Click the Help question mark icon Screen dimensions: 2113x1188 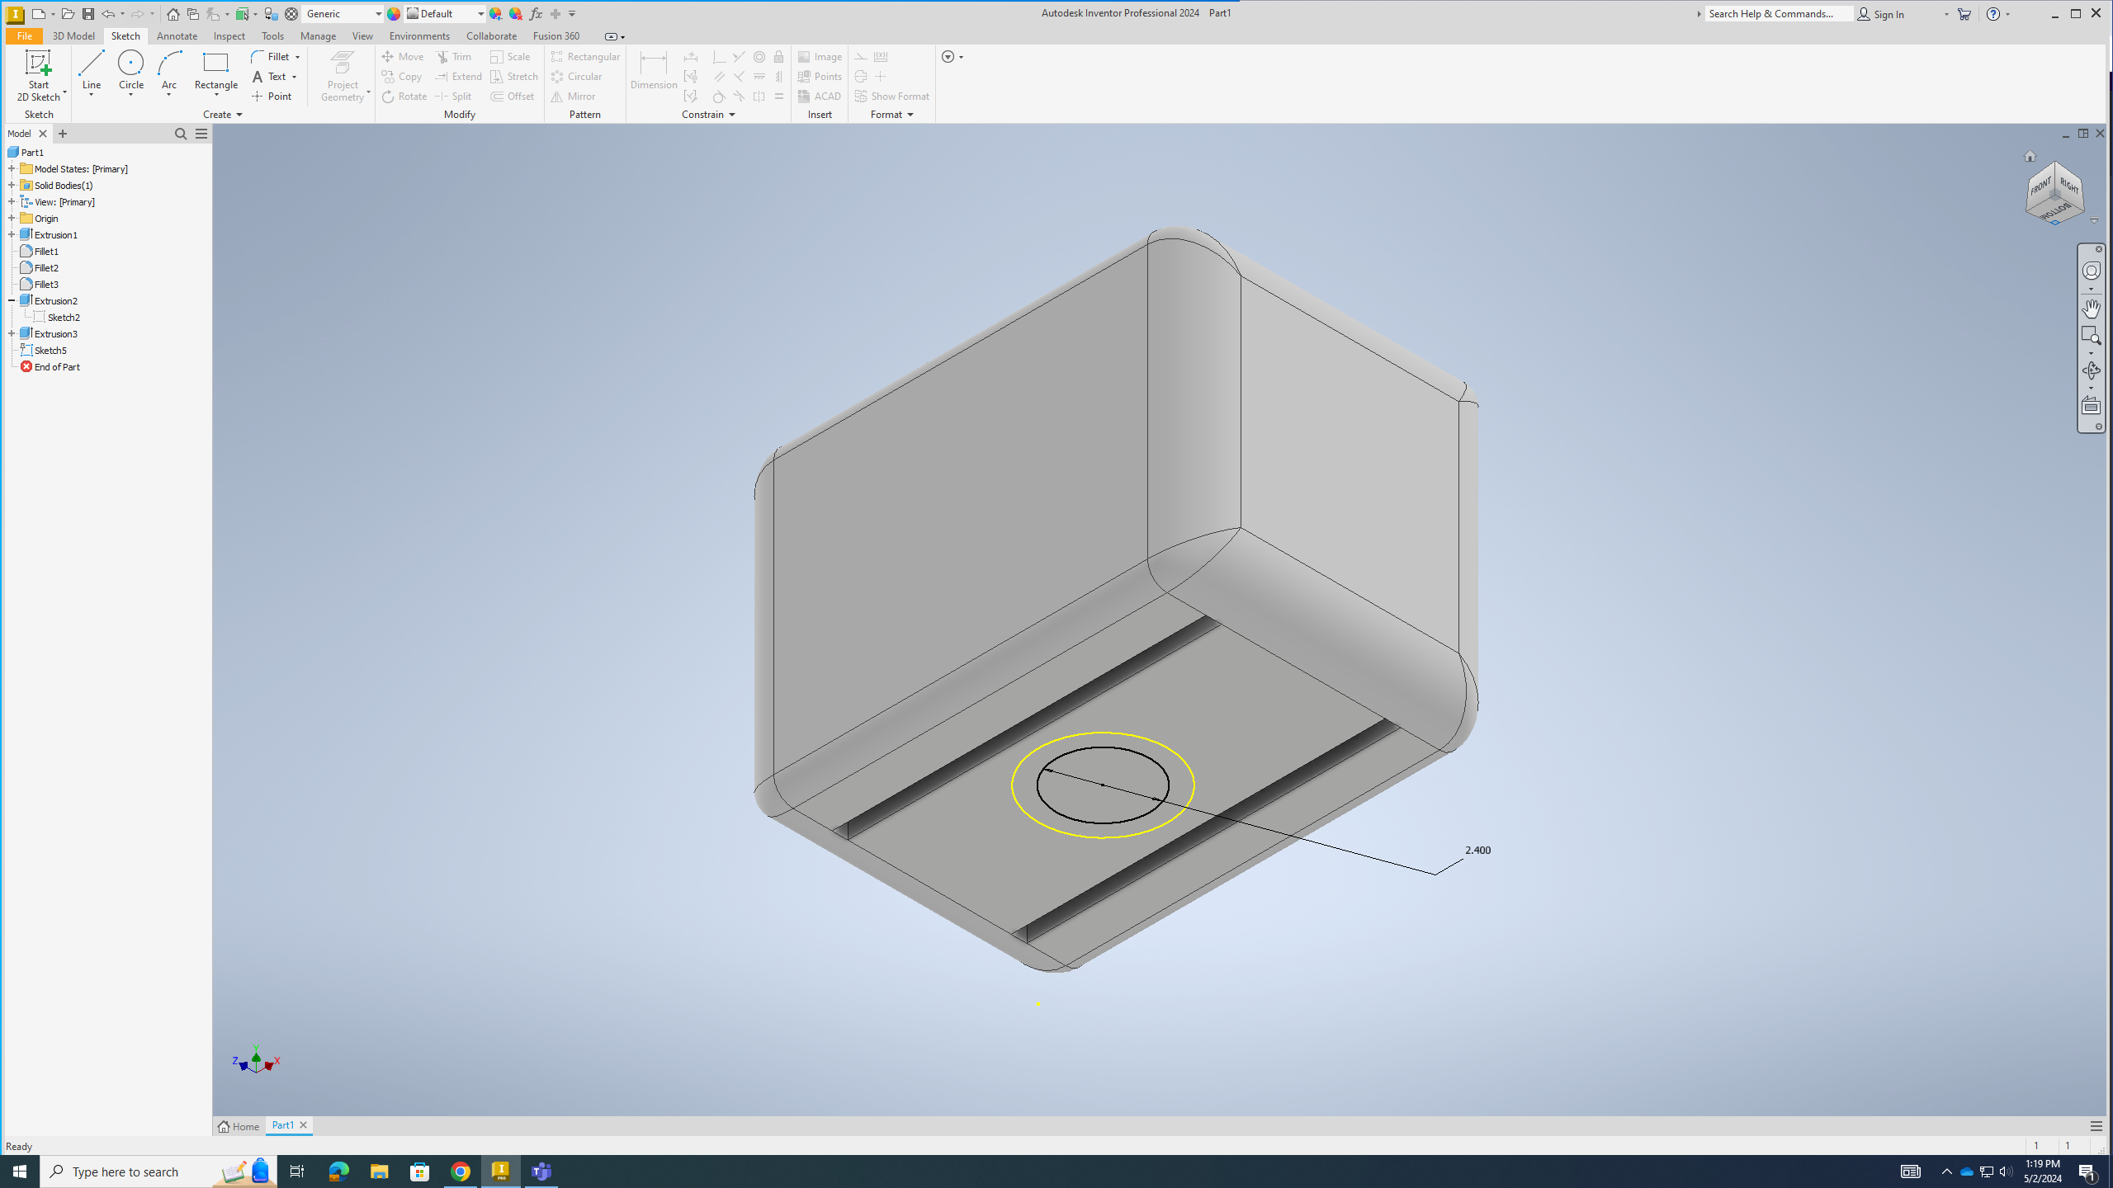(x=1993, y=14)
